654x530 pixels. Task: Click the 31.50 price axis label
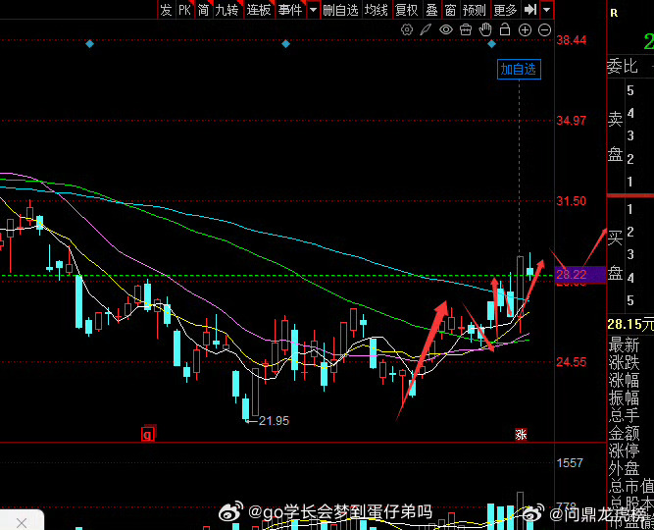[x=571, y=201]
